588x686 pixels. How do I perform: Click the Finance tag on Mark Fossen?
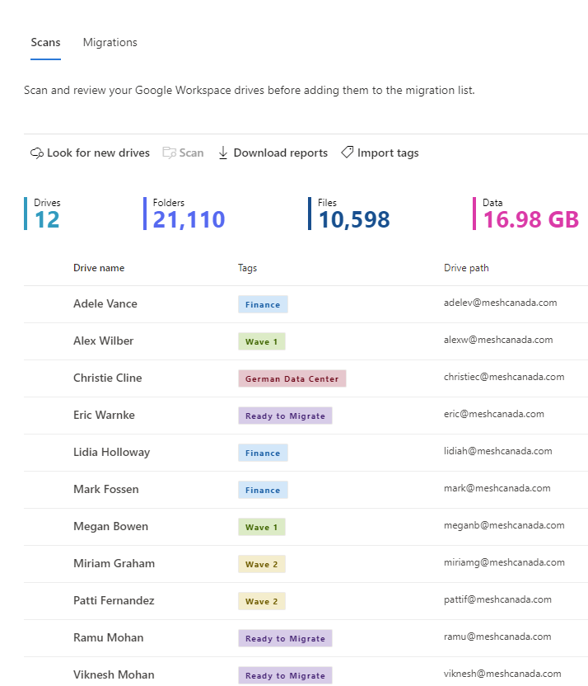coord(263,490)
